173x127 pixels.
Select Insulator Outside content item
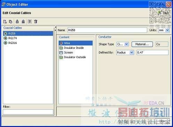click(x=76, y=57)
